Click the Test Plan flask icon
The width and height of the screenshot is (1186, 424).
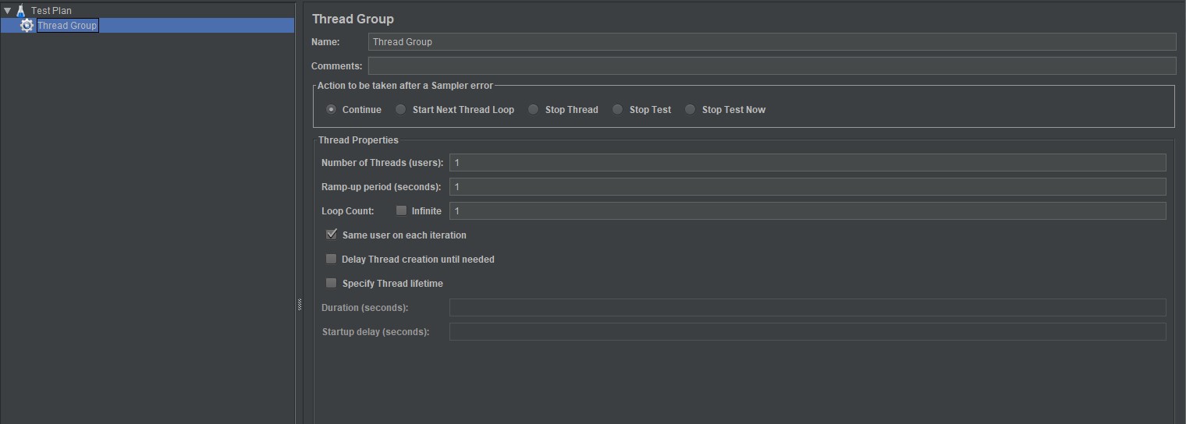[21, 11]
